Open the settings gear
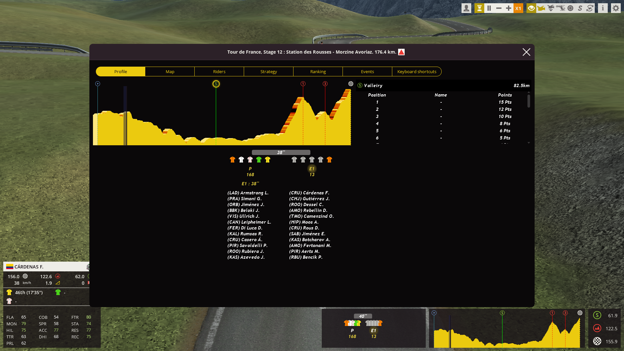 (x=616, y=8)
